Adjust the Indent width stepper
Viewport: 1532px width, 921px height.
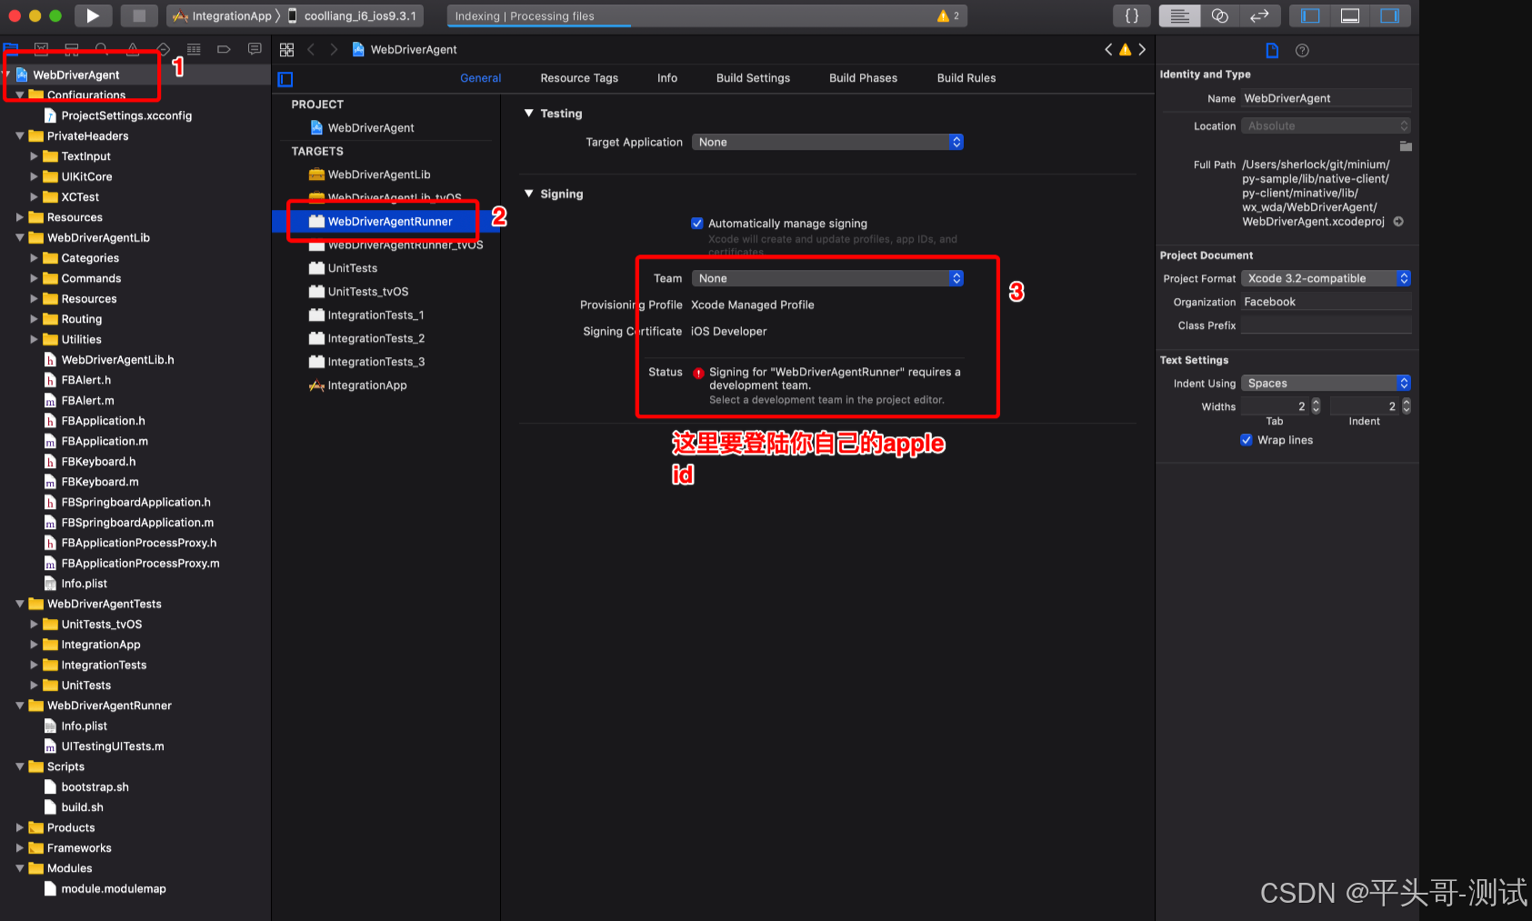click(1406, 406)
